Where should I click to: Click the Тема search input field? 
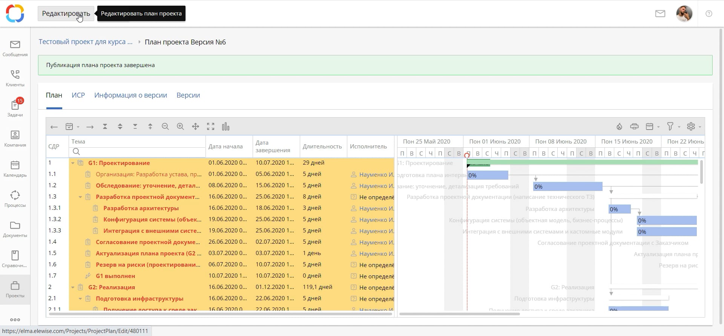pyautogui.click(x=137, y=151)
